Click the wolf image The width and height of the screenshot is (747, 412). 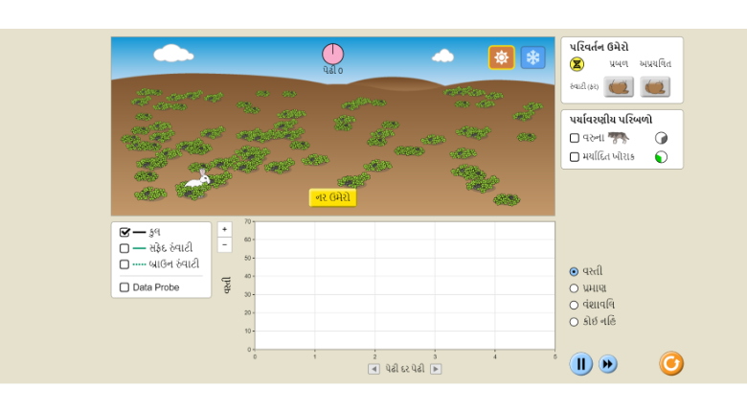coord(619,138)
